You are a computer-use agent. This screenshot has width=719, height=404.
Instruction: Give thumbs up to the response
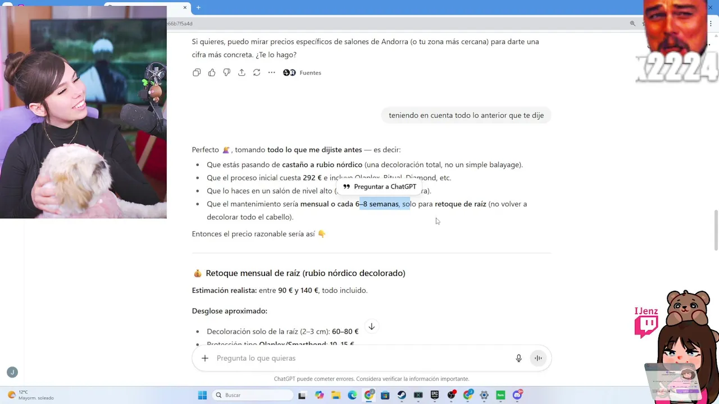pos(212,72)
